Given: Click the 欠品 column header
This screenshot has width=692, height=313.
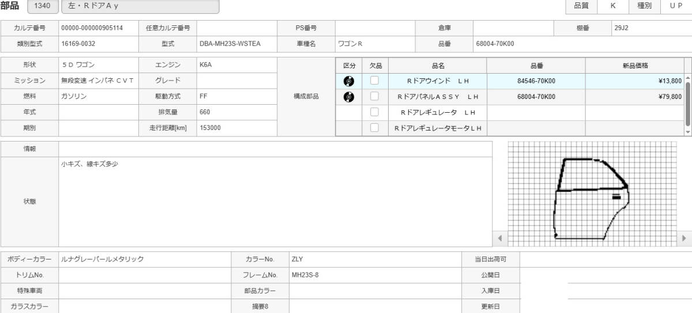Looking at the screenshot, I should pyautogui.click(x=375, y=66).
